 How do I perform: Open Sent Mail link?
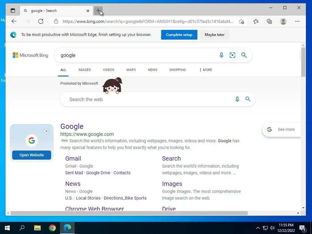click(x=74, y=173)
